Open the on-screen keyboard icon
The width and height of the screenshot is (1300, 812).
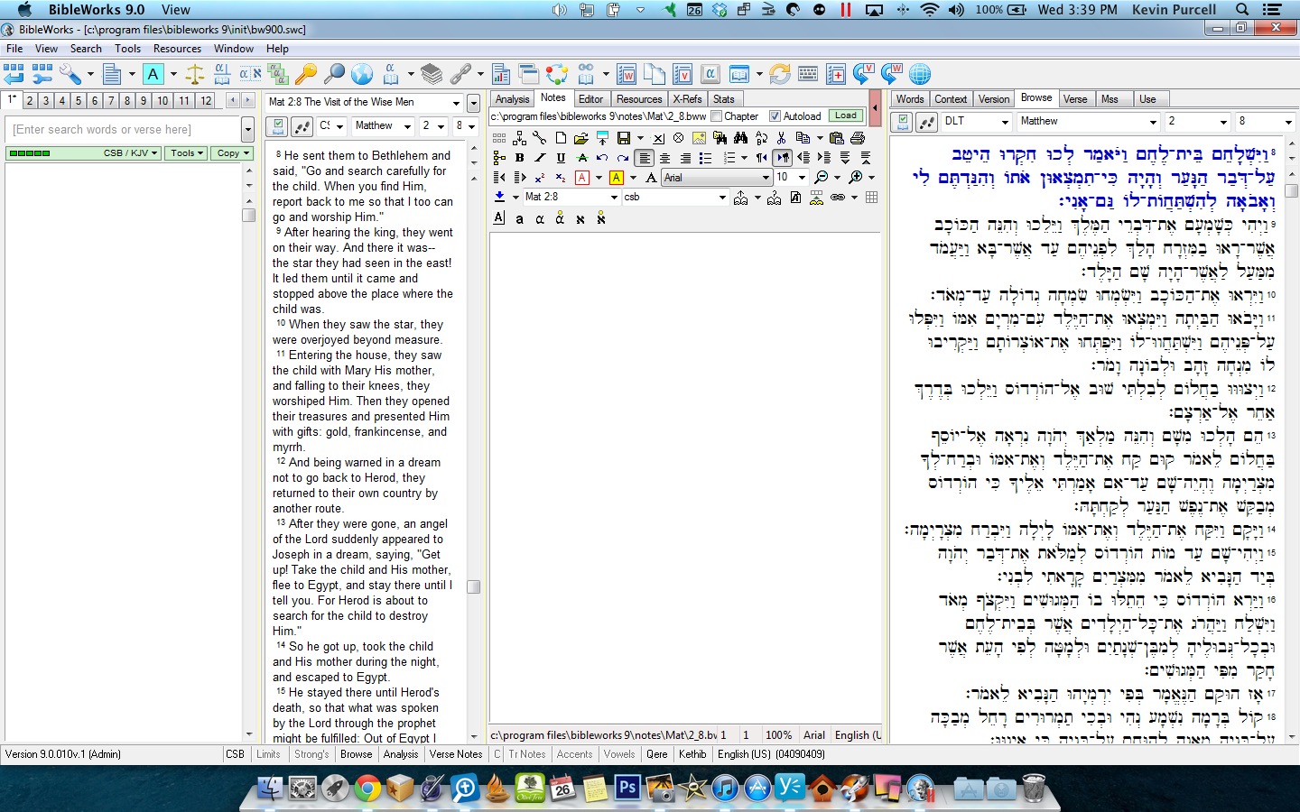pyautogui.click(x=808, y=74)
